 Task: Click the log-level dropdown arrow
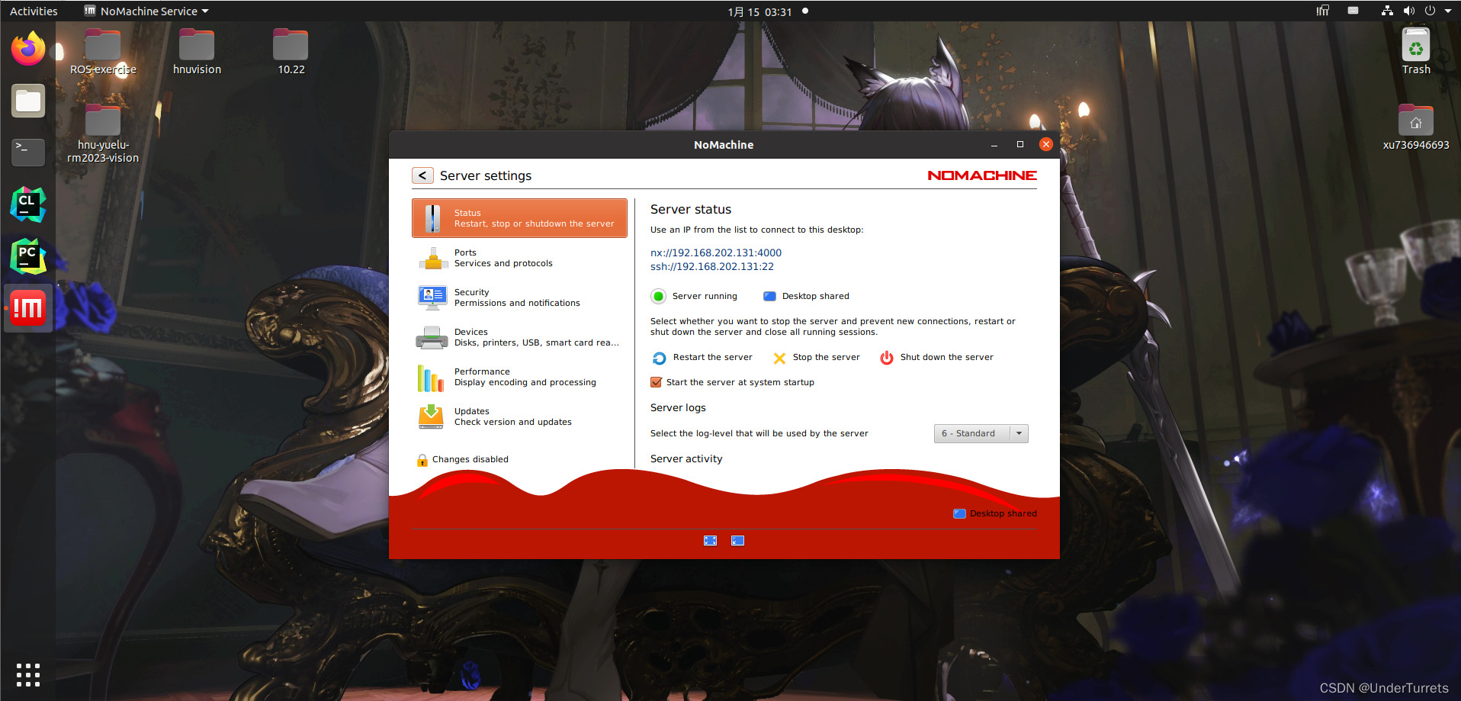(x=1019, y=433)
